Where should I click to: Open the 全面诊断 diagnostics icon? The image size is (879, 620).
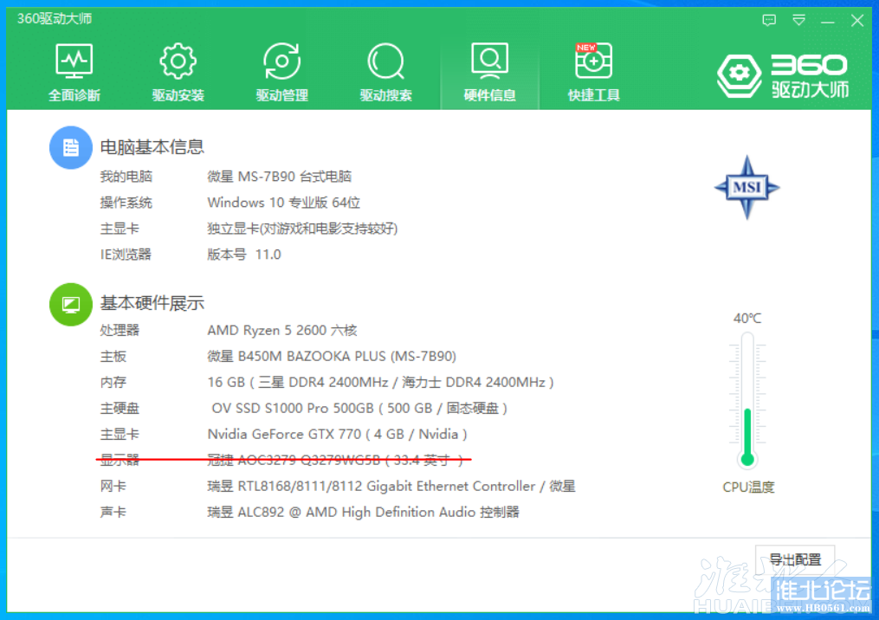pyautogui.click(x=74, y=61)
